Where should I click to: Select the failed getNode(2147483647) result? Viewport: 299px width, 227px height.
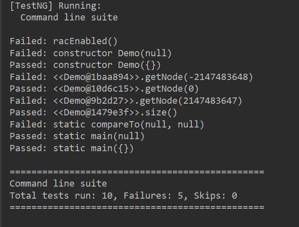click(x=126, y=101)
